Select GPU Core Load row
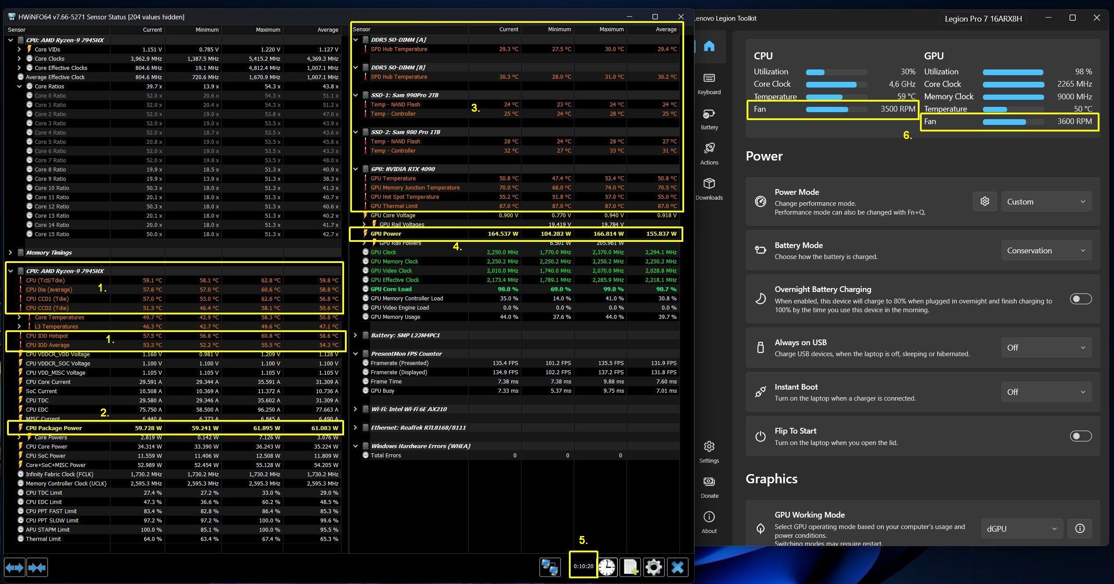Screen dimensions: 1114x584 click(516, 289)
